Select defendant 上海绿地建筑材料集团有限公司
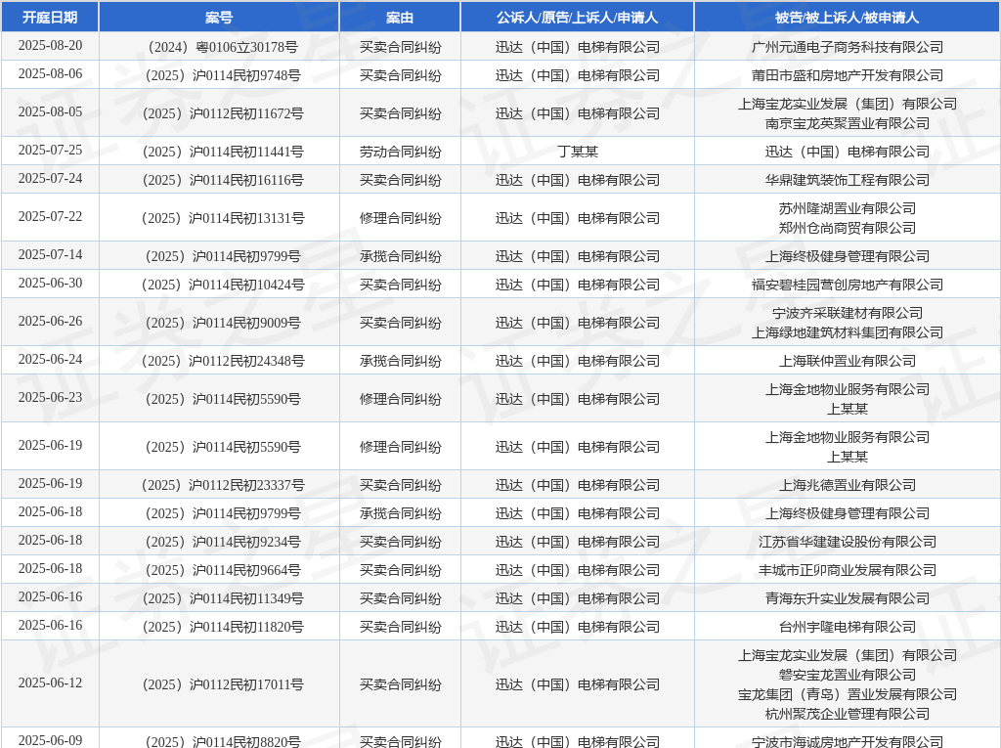This screenshot has height=748, width=1001. tap(848, 332)
